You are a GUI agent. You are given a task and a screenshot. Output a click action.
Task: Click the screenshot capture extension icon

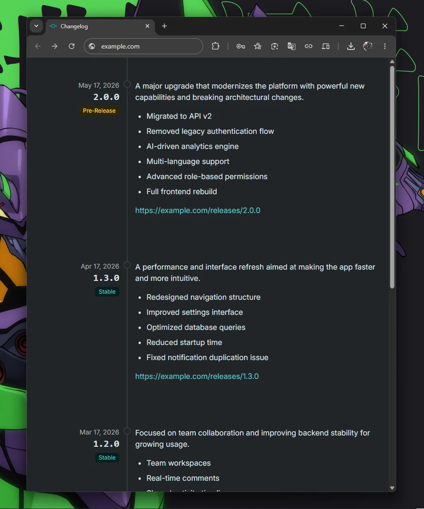click(x=275, y=46)
